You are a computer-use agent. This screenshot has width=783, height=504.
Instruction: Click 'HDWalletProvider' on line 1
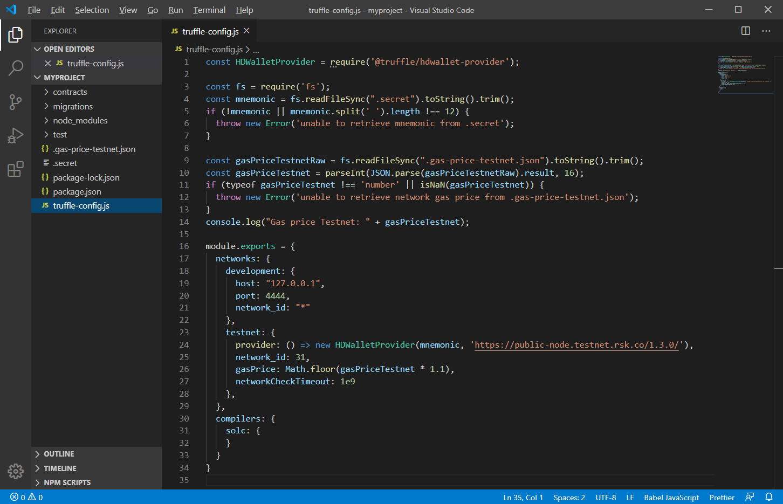275,62
